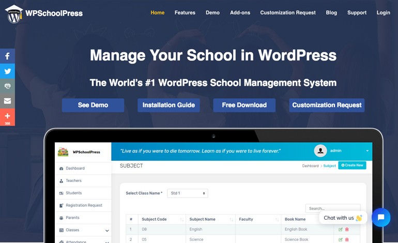Click delete icon for English row

point(347,229)
